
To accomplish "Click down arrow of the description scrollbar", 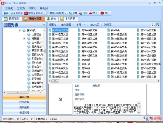I will point(139,113).
